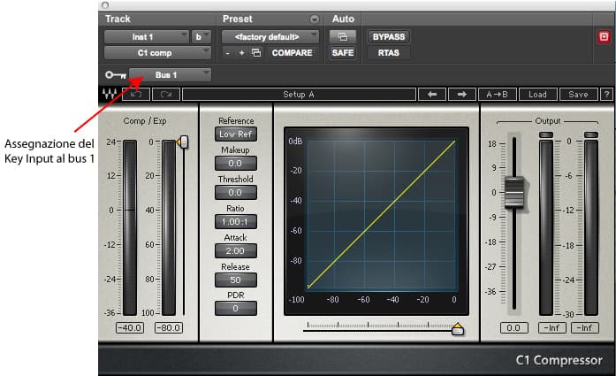The height and width of the screenshot is (376, 616).
Task: Click the right -Inf peak readout
Action: pos(585,327)
